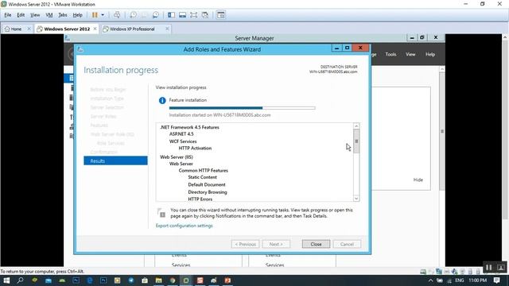Show hidden system tray icons chevron
509x286 pixels.
pyautogui.click(x=430, y=280)
